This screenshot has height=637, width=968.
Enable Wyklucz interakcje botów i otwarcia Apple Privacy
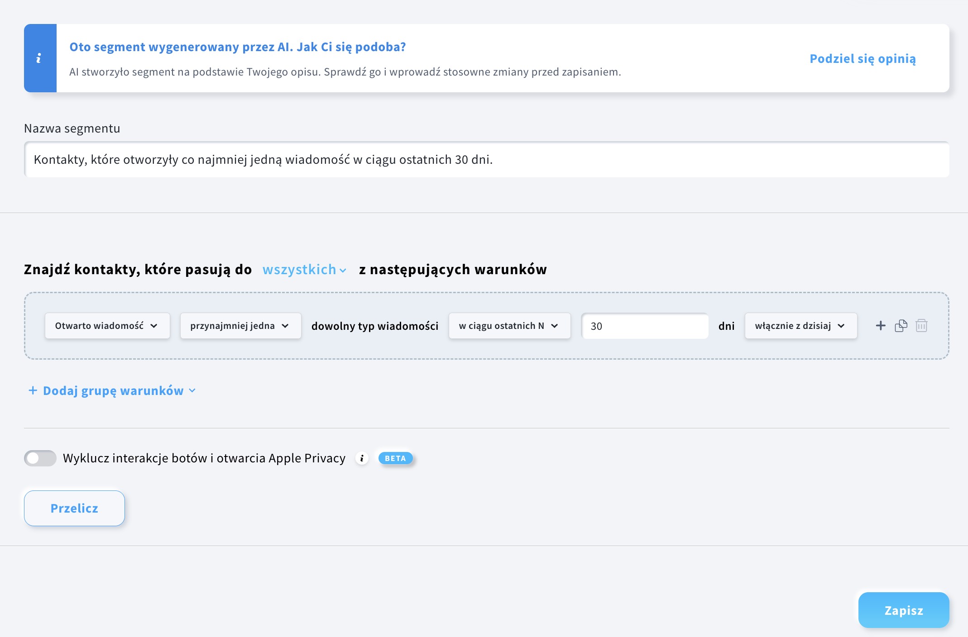(40, 458)
